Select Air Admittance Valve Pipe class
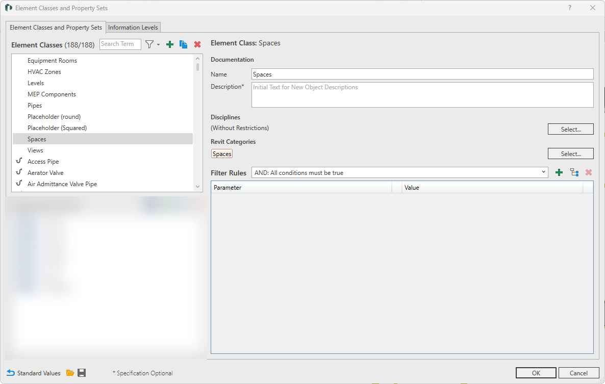605x384 pixels. 103,184
